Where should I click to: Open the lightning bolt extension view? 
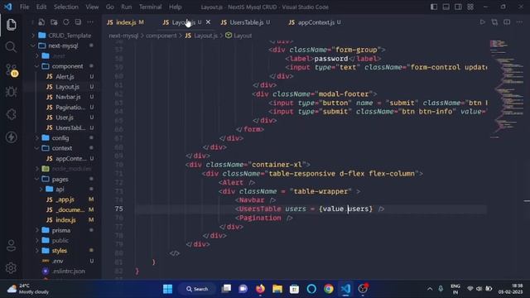11,137
